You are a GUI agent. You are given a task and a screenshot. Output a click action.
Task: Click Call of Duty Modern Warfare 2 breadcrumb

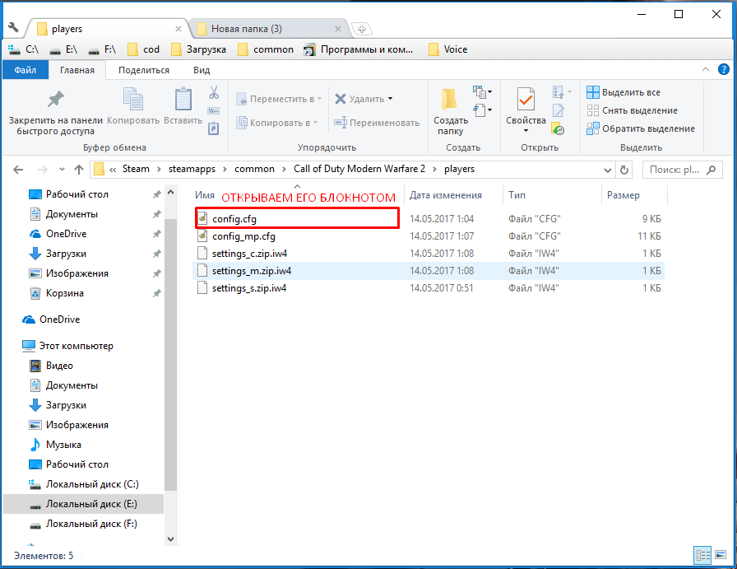pos(359,169)
